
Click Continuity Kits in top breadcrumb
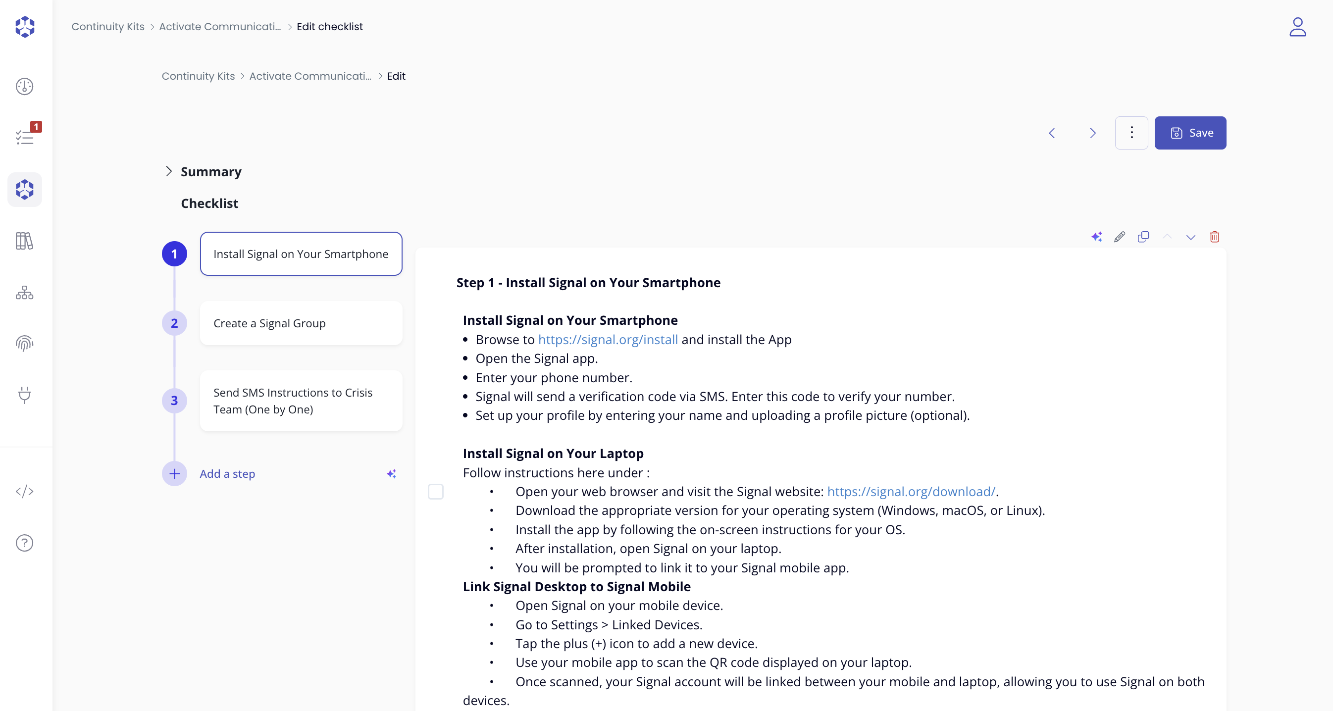(x=107, y=27)
